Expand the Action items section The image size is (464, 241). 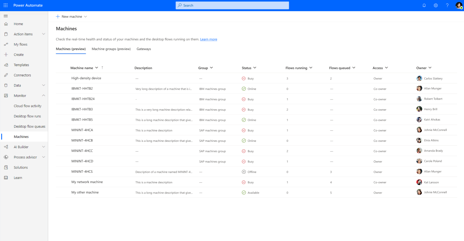point(44,34)
